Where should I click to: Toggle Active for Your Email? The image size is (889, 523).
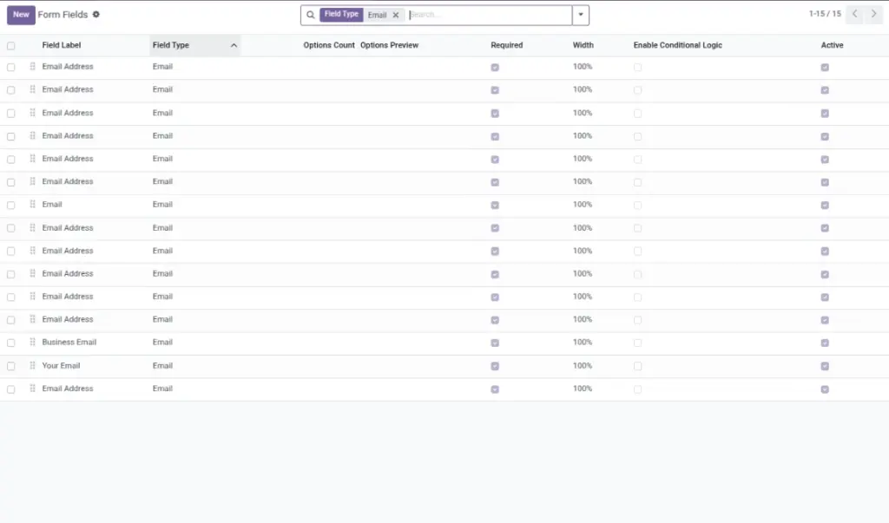[825, 367]
